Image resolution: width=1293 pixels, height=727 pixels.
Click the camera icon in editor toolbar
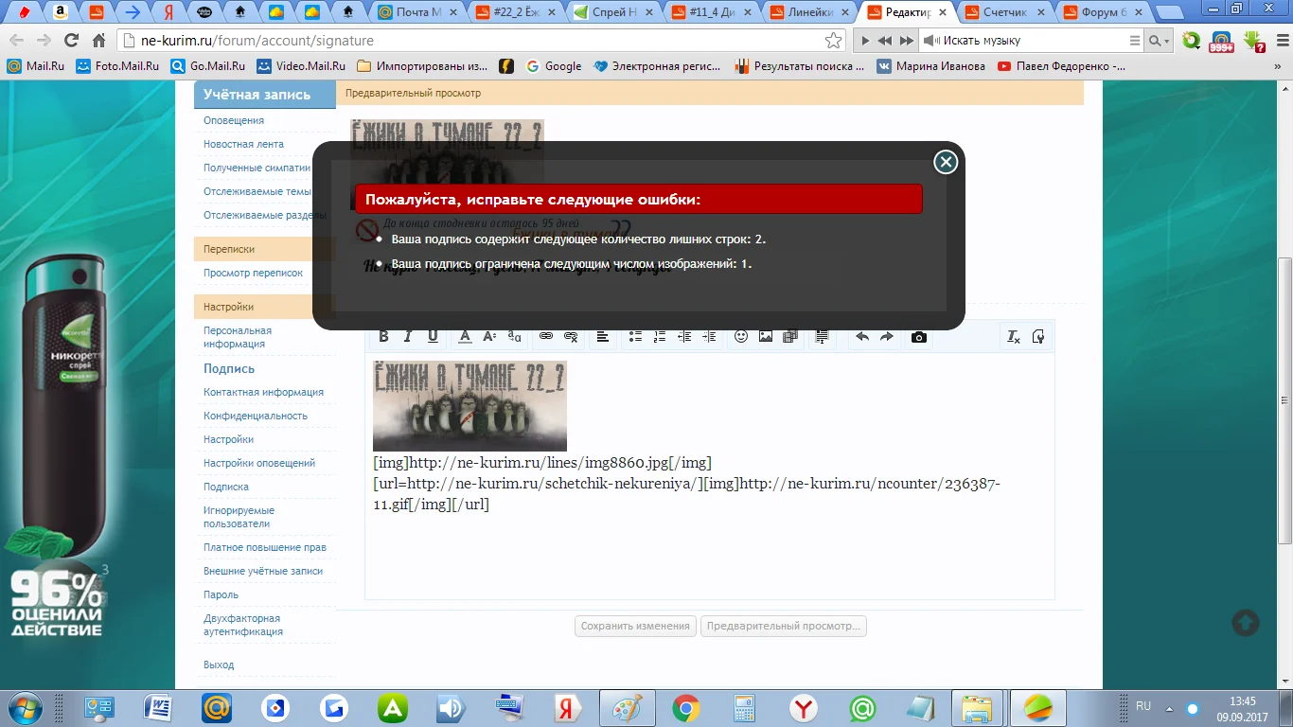[x=919, y=336]
